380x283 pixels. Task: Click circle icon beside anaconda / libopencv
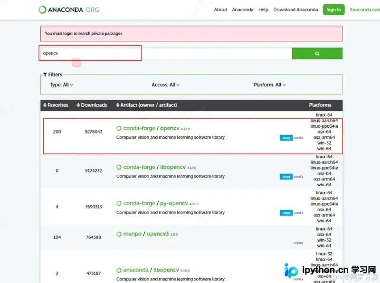point(119,270)
